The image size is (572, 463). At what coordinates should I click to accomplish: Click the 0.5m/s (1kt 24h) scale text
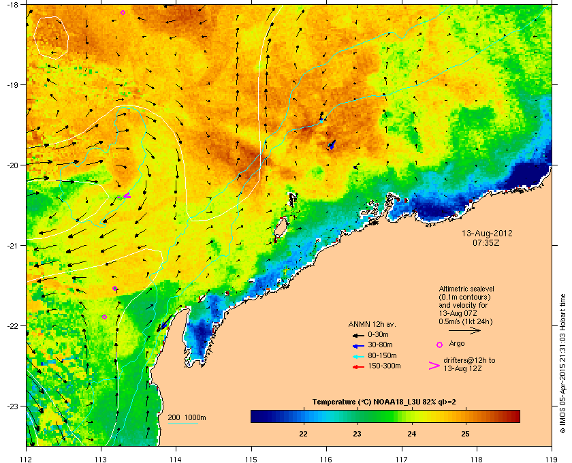[466, 321]
